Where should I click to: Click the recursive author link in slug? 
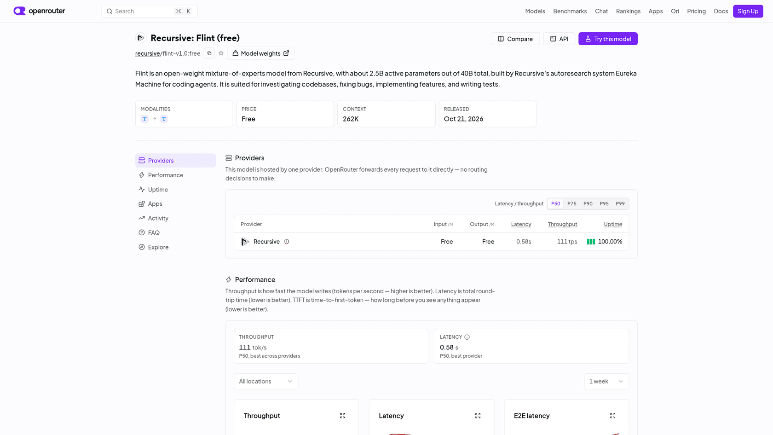point(147,53)
